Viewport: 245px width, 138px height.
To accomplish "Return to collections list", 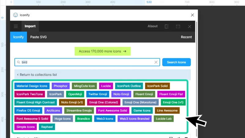I will click(37, 75).
